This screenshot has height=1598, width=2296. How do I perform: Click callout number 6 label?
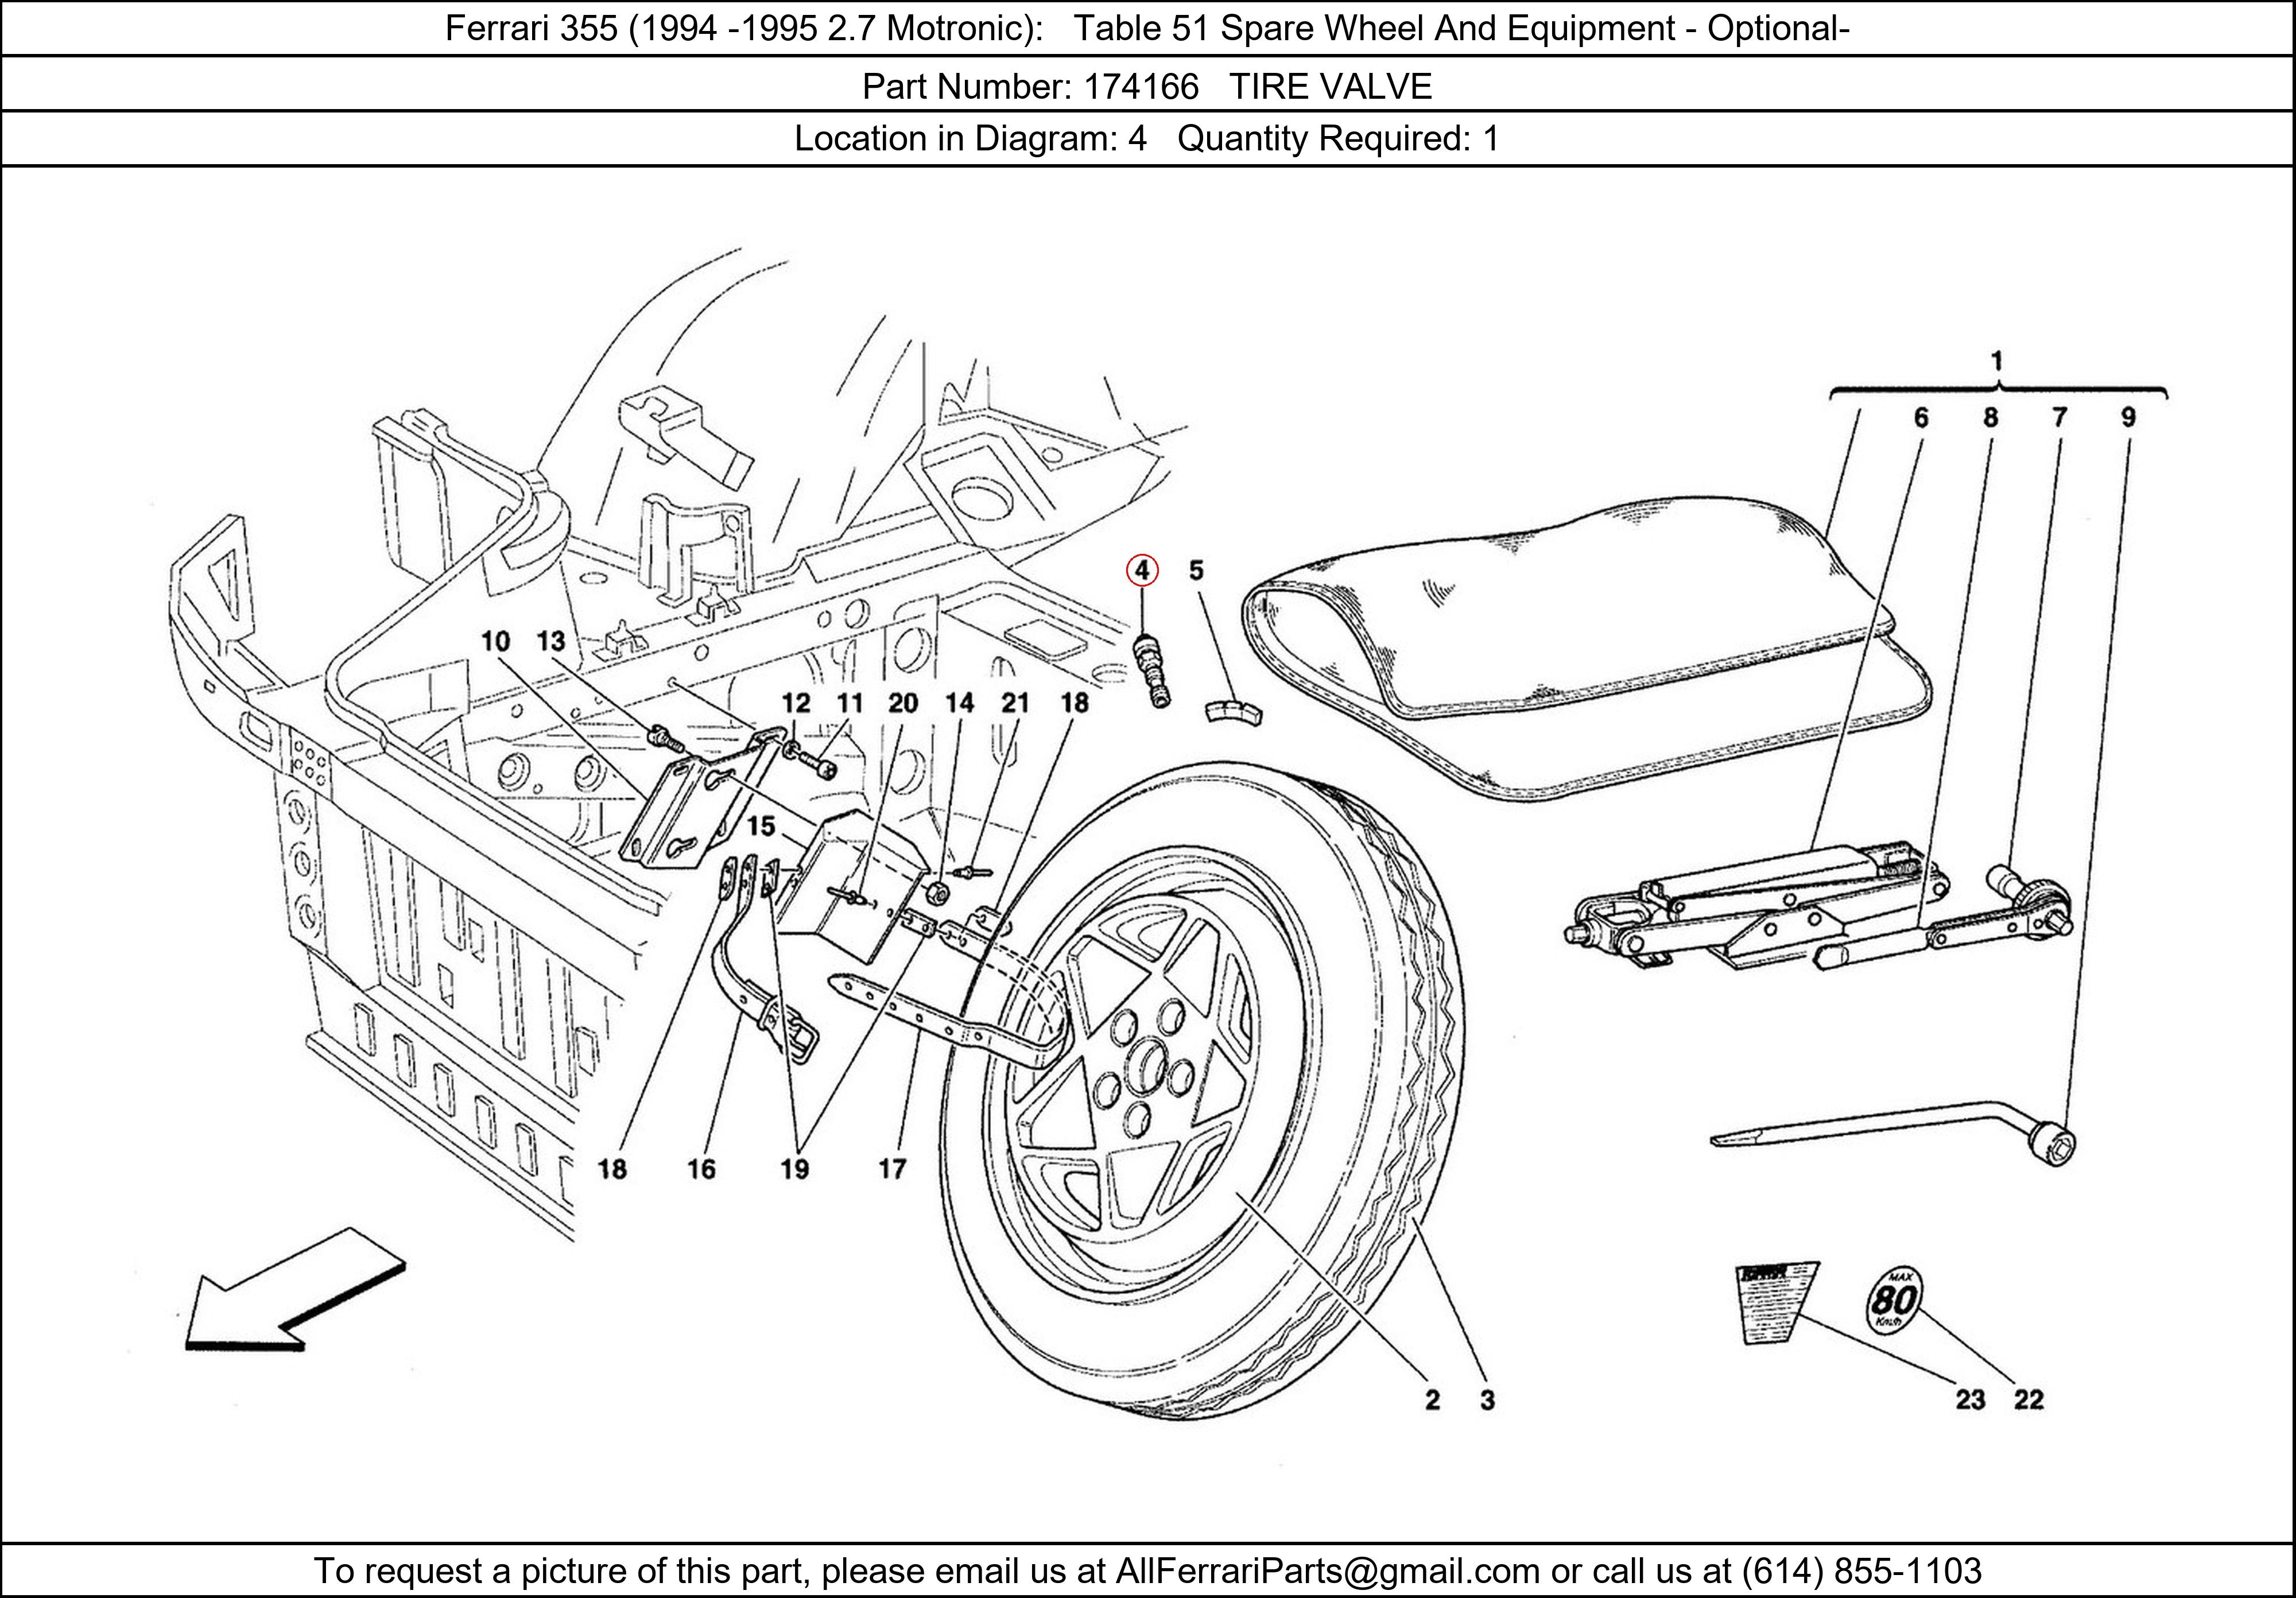[x=1921, y=418]
